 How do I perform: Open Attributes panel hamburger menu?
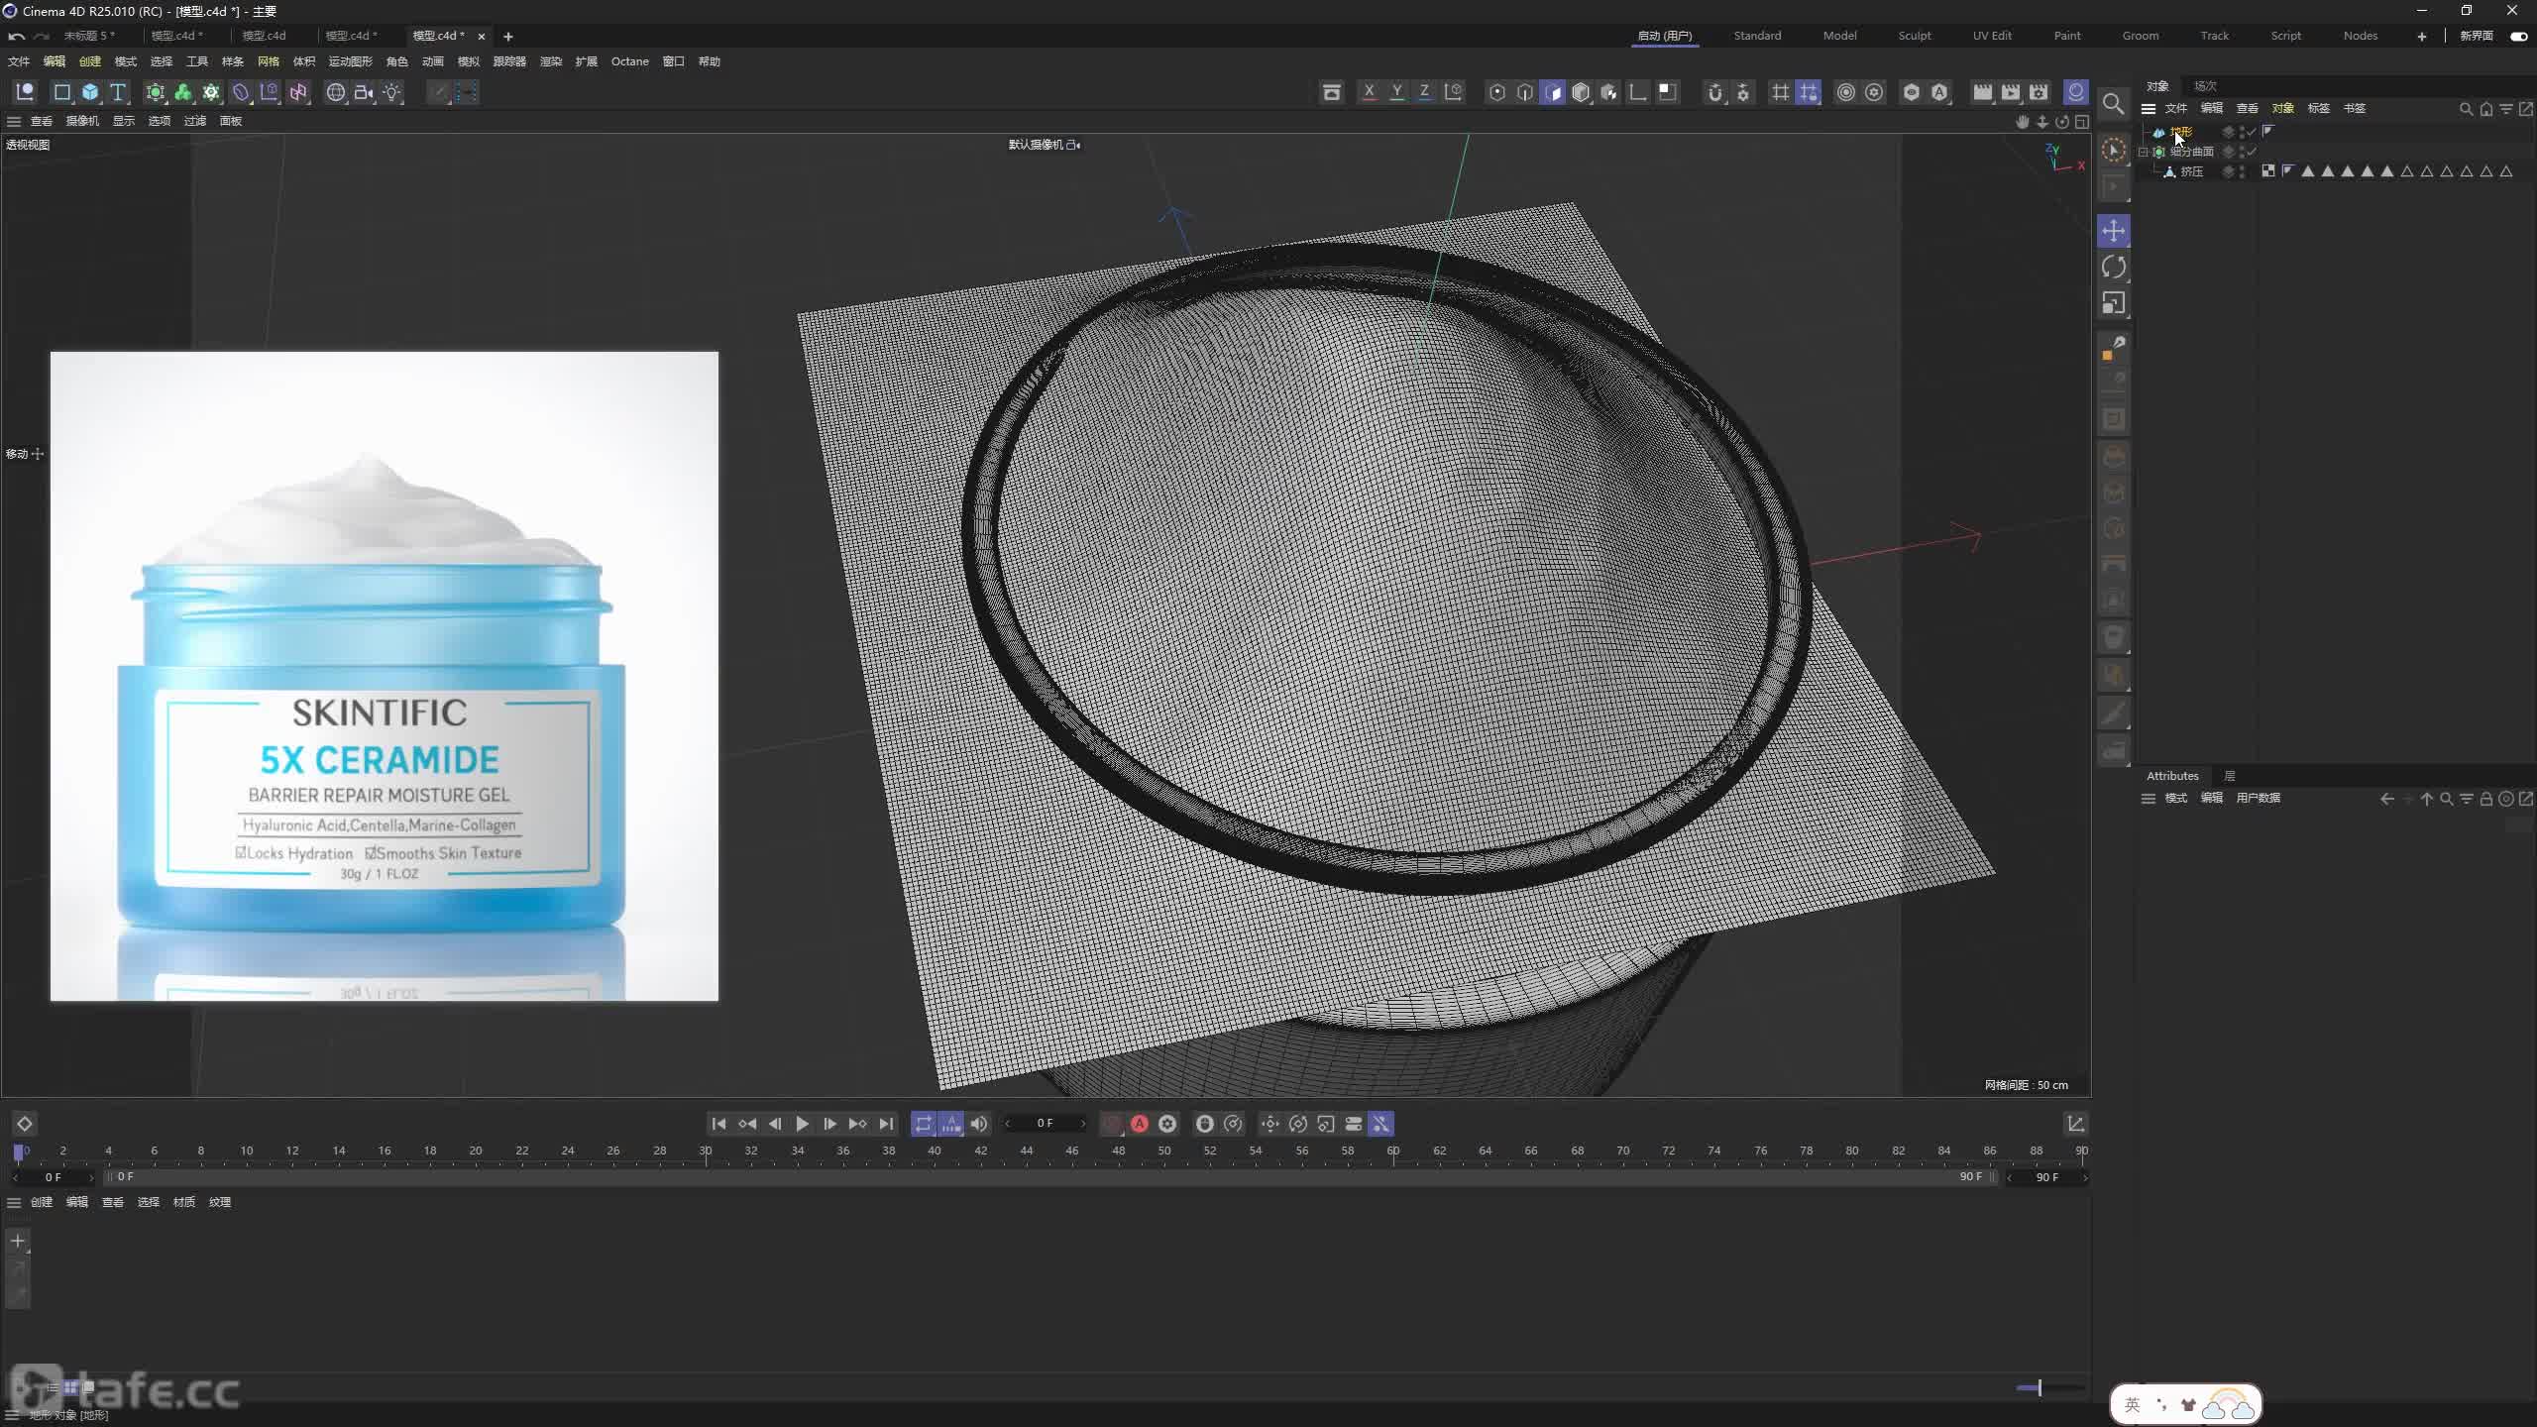[2148, 799]
